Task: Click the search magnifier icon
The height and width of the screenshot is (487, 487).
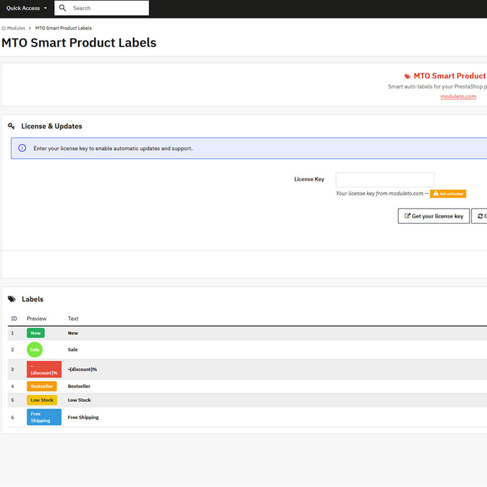Action: coord(63,8)
